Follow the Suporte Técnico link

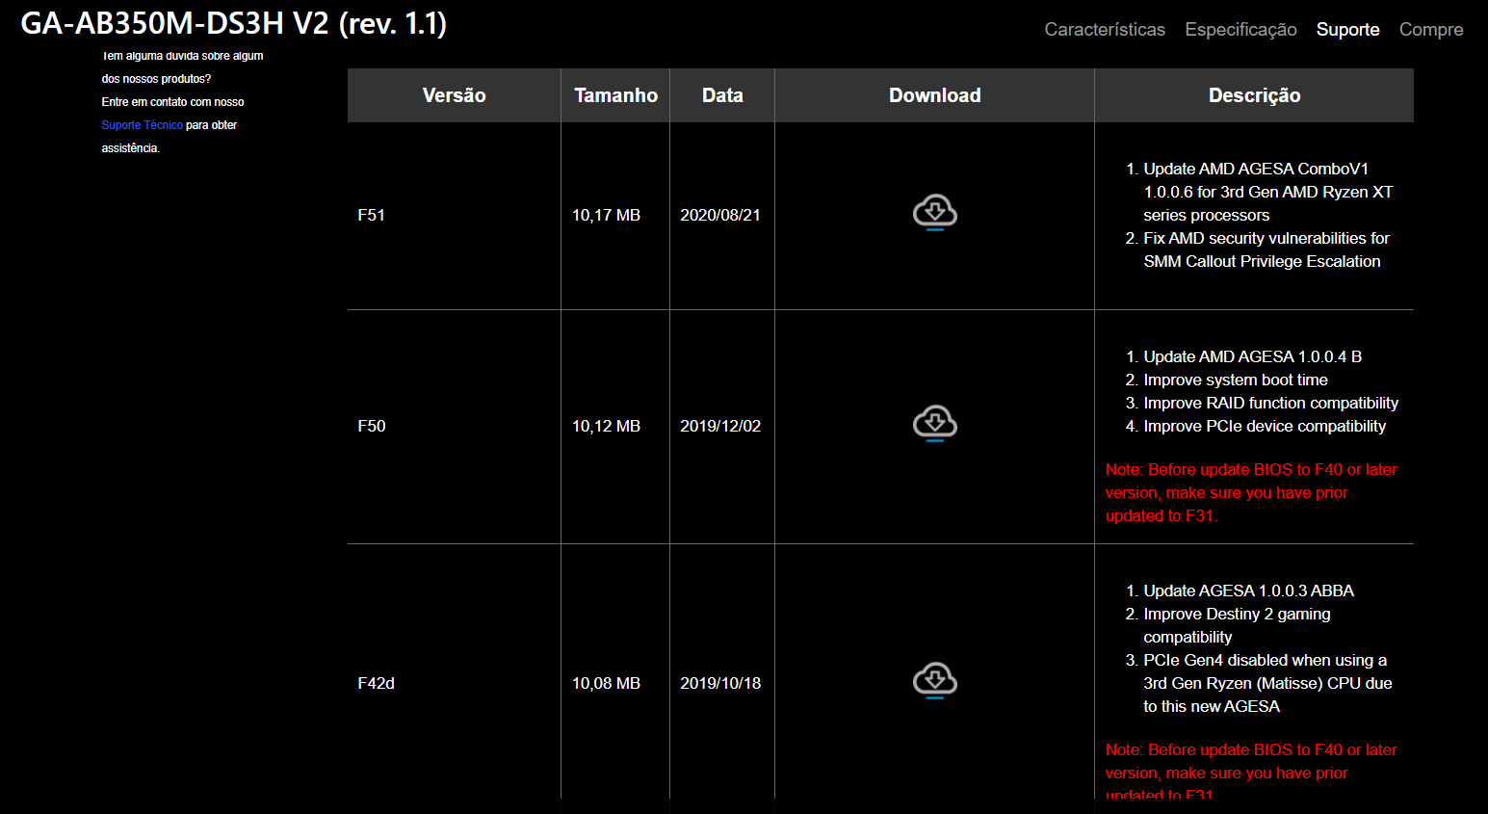142,125
